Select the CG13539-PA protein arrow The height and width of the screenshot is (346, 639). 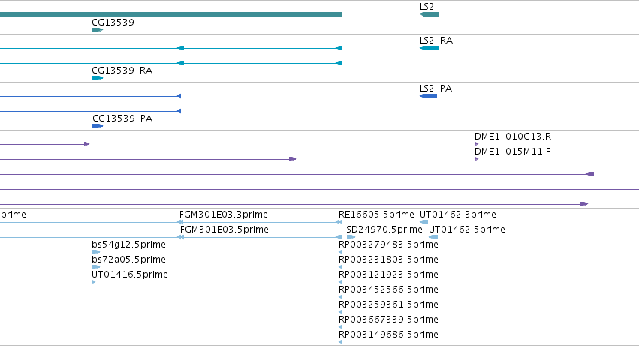pyautogui.click(x=98, y=126)
